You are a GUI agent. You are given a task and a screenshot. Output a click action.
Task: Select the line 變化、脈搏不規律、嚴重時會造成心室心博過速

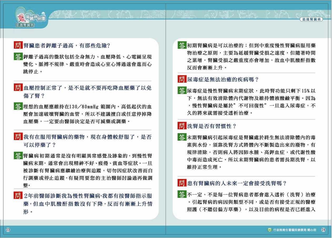click(x=88, y=64)
